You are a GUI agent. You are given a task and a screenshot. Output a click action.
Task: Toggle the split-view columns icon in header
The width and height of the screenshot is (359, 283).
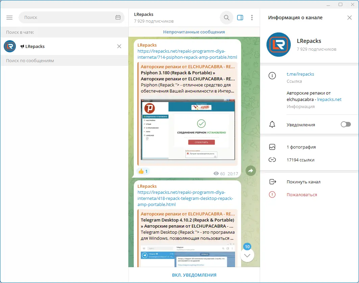(x=240, y=17)
